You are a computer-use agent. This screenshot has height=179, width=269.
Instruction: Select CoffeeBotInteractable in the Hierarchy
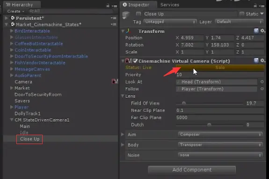pyautogui.click(x=39, y=44)
